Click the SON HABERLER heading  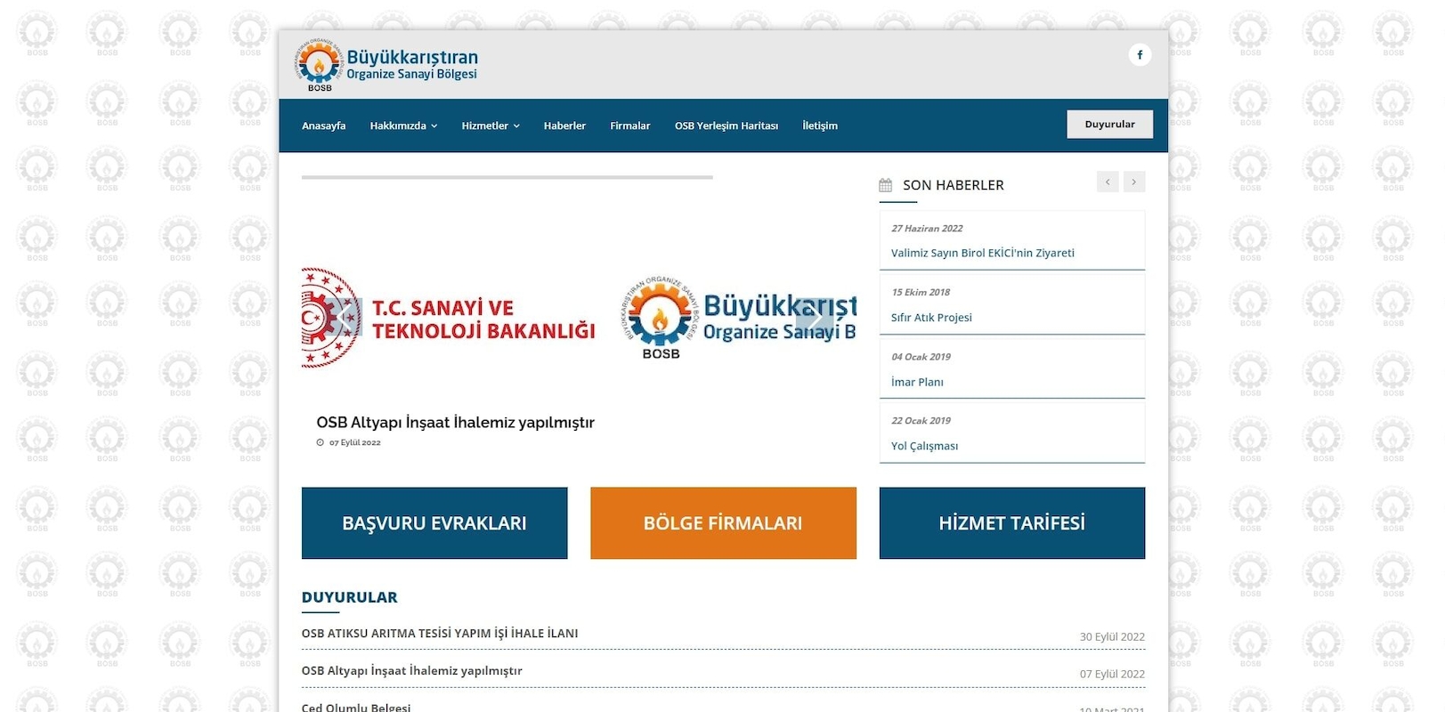pos(954,185)
